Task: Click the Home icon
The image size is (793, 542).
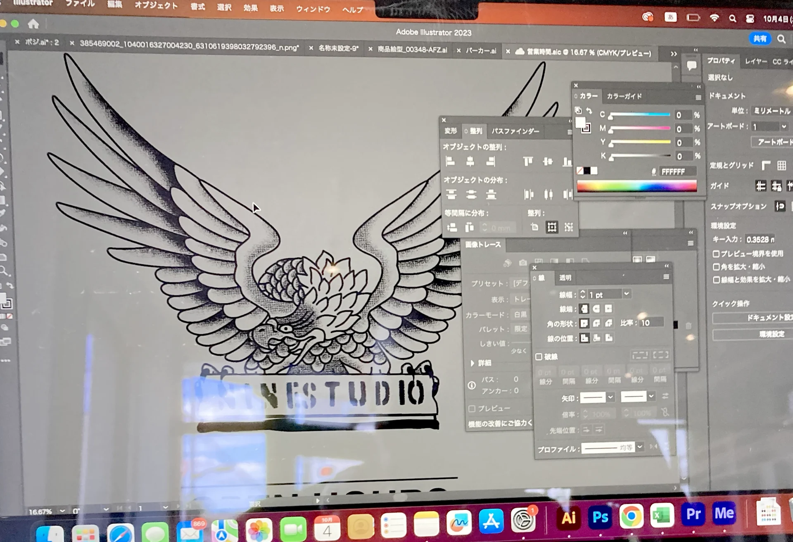Action: tap(33, 24)
